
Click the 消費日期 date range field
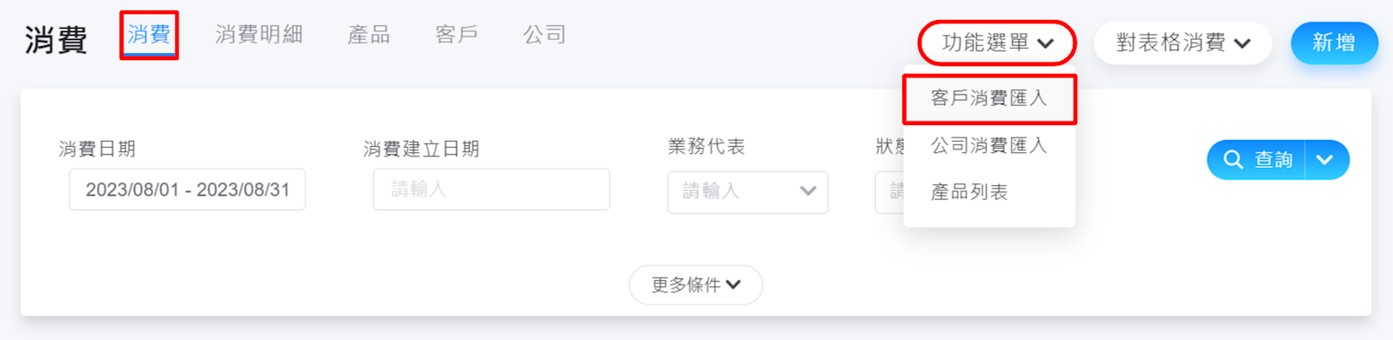187,190
